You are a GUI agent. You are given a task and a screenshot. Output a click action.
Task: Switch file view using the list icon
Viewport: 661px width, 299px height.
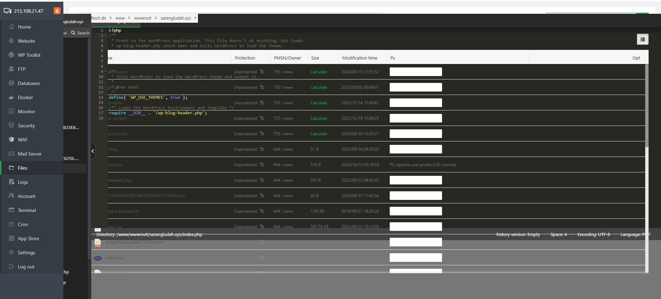642,40
